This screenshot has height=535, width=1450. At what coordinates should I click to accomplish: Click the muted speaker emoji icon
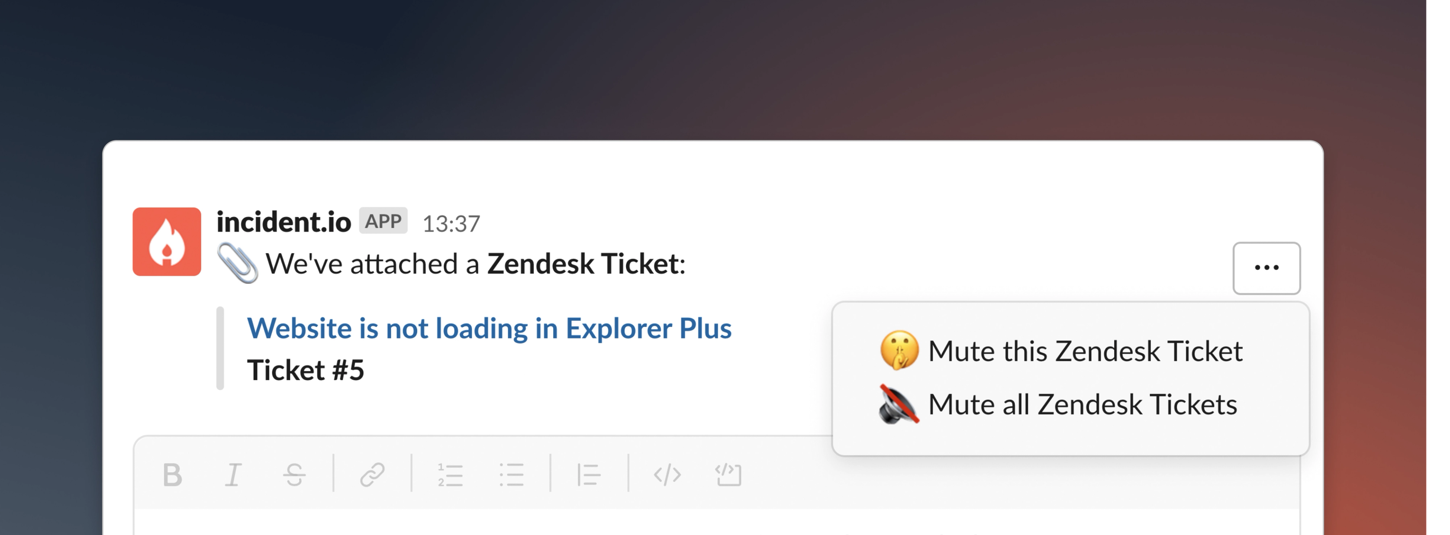point(898,404)
